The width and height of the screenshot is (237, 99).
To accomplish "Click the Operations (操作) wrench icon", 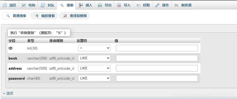I will coord(157,5).
